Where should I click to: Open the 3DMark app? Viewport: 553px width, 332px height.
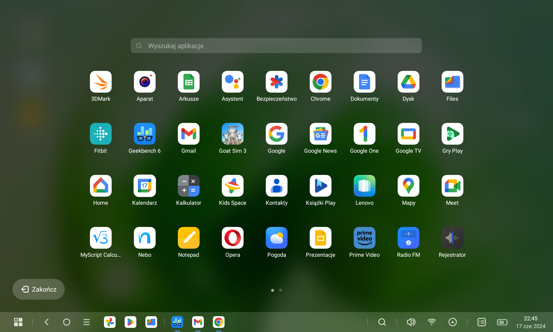pyautogui.click(x=101, y=82)
